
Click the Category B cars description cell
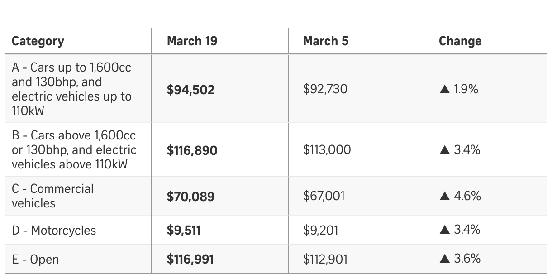(74, 150)
